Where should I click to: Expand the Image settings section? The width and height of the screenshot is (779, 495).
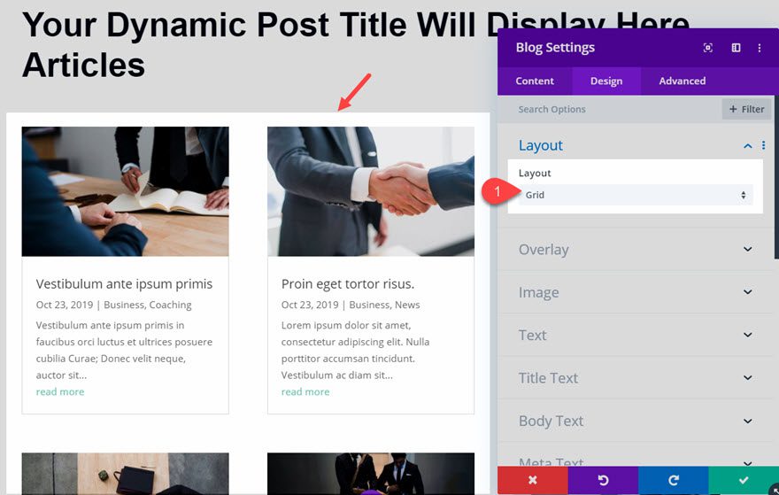point(636,292)
